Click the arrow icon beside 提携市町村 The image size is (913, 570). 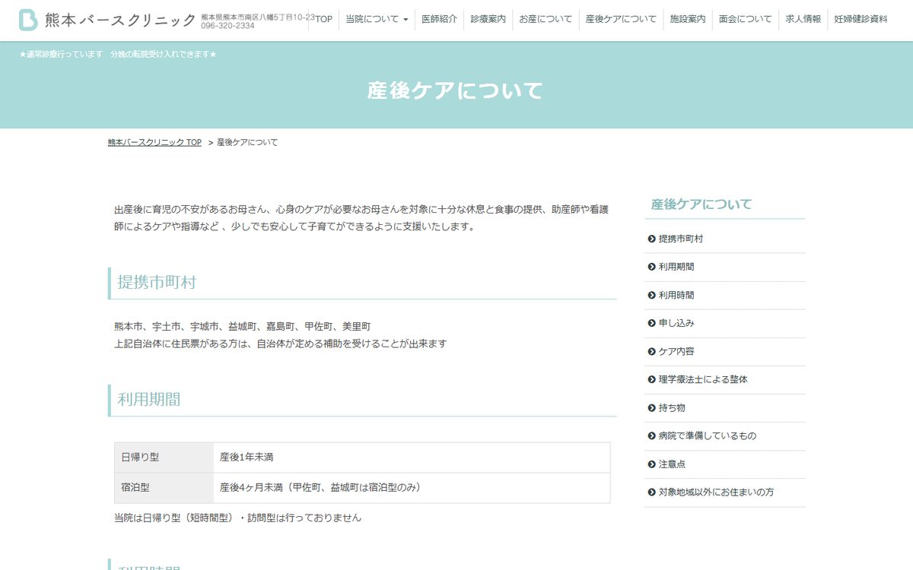pos(651,239)
